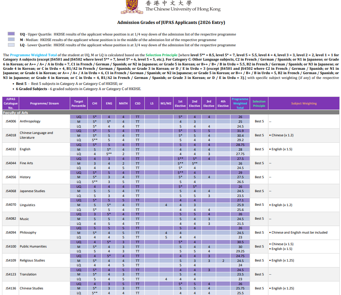Click the '1st Elective' column header
This screenshot has height=295, width=341.
180,103
